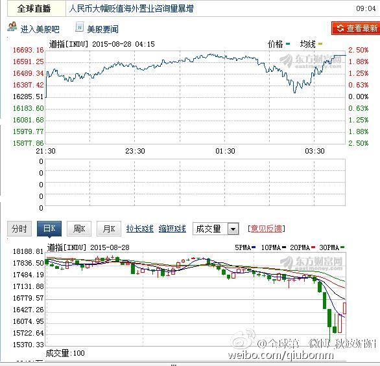Switch to the 周K chart tab

coord(79,229)
